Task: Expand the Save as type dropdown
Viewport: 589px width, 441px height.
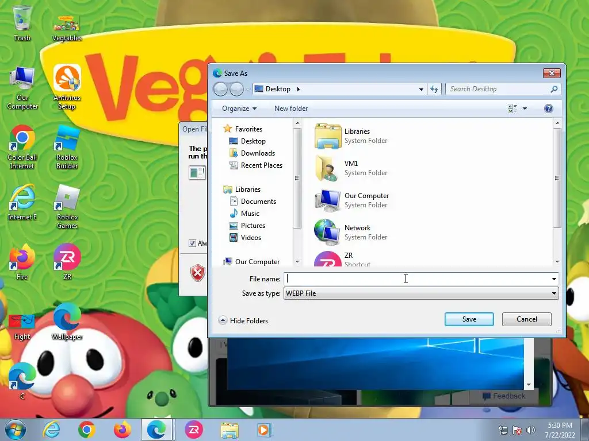Action: point(554,293)
